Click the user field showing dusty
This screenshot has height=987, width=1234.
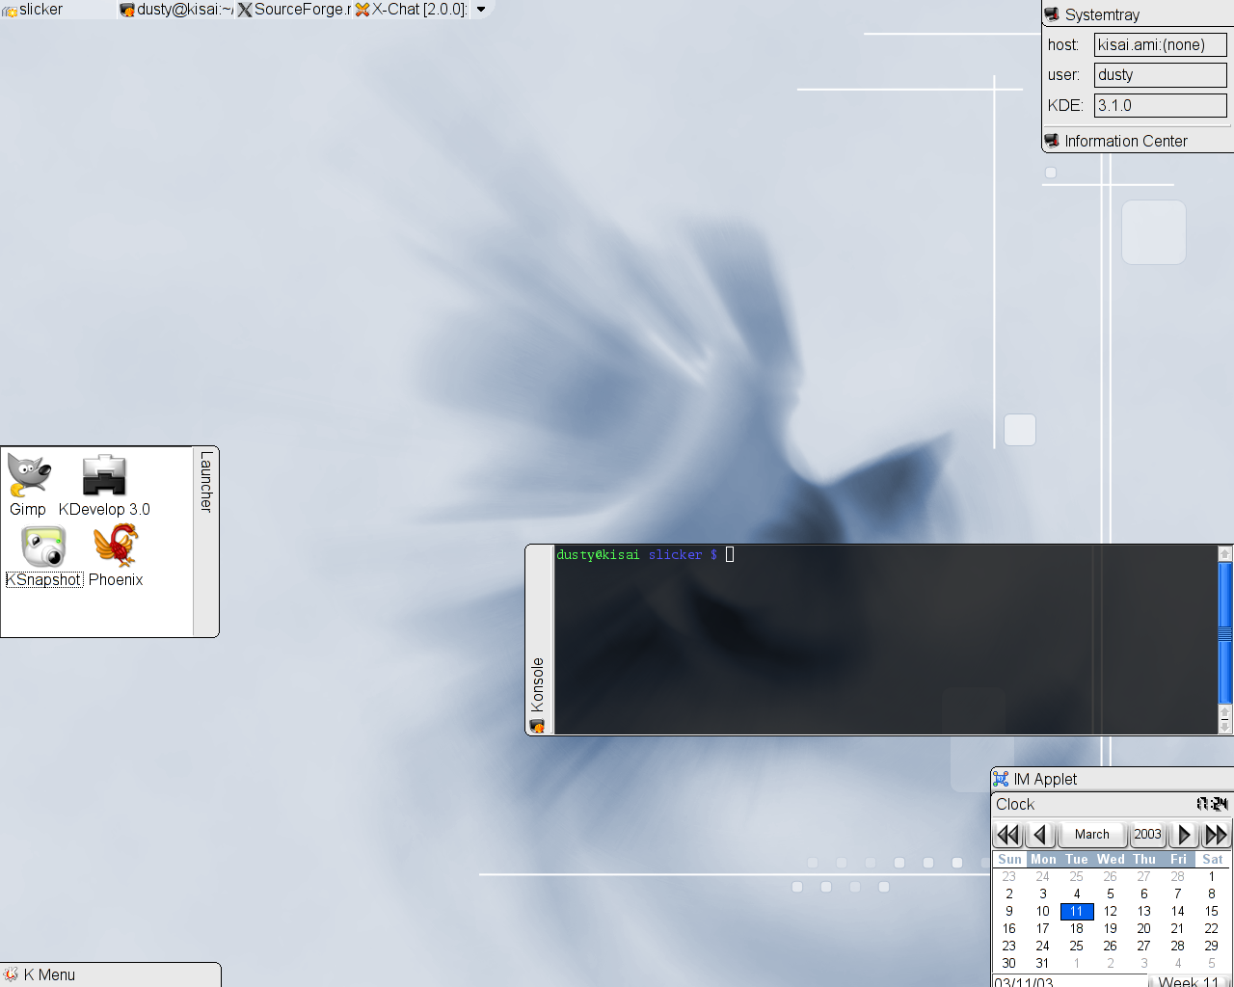(x=1160, y=74)
